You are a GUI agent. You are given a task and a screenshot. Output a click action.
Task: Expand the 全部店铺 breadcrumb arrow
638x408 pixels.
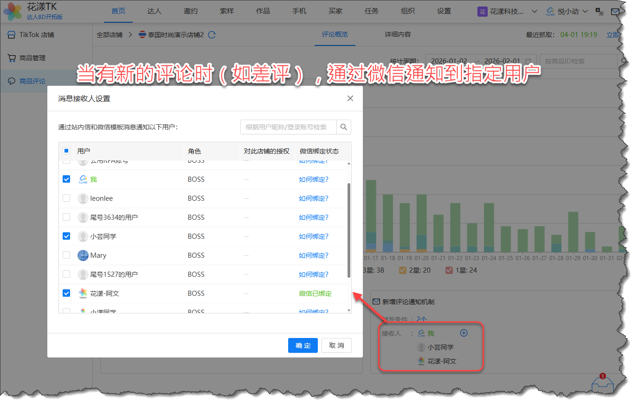point(130,35)
